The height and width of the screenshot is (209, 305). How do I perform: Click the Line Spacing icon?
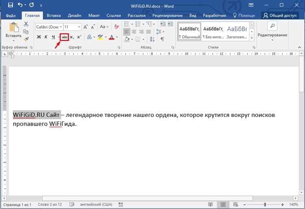click(x=159, y=32)
